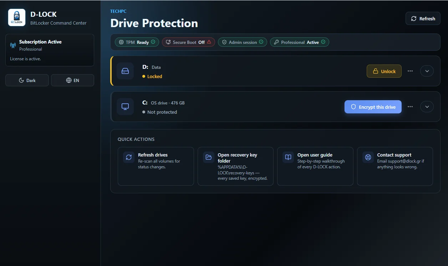Open the recovery key folder card

point(235,166)
